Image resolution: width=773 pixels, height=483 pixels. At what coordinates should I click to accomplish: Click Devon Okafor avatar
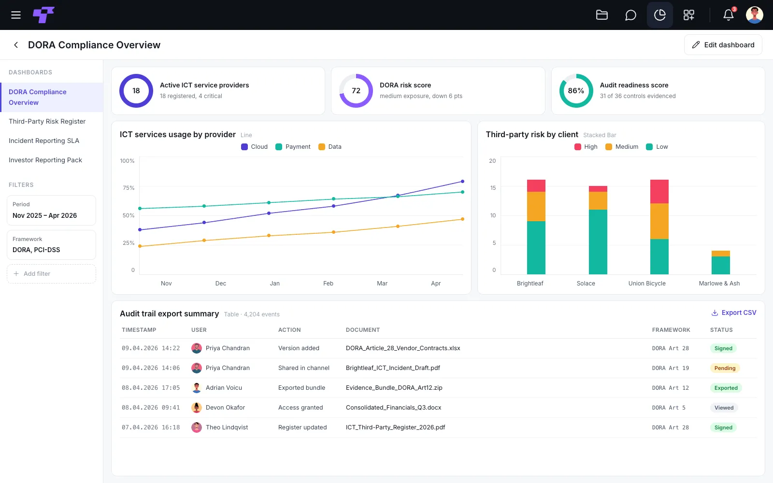click(x=197, y=408)
